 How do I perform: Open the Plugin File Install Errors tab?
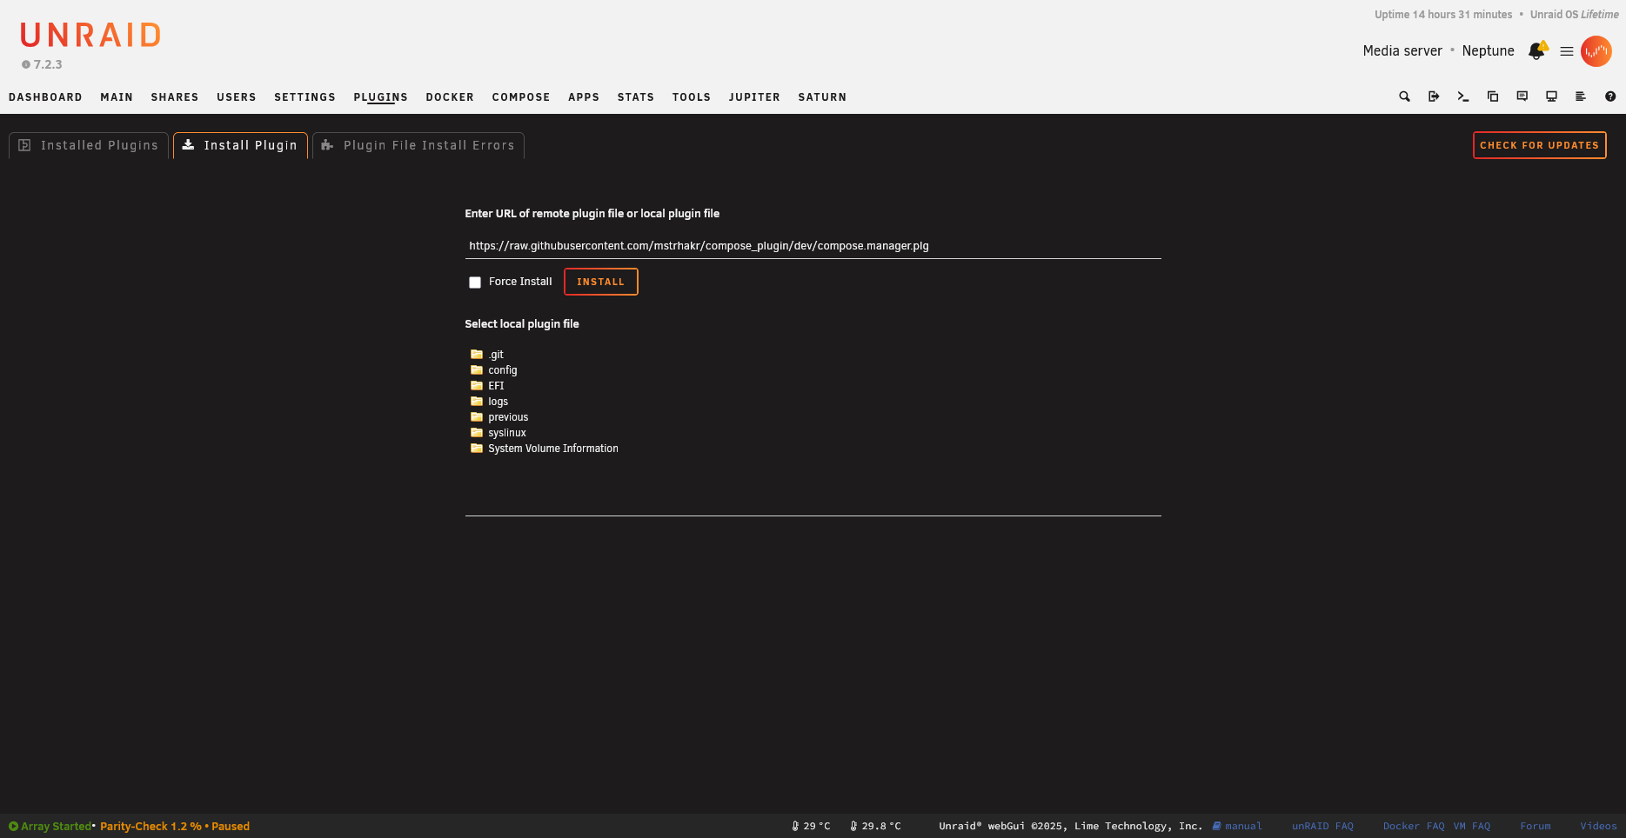pos(418,145)
